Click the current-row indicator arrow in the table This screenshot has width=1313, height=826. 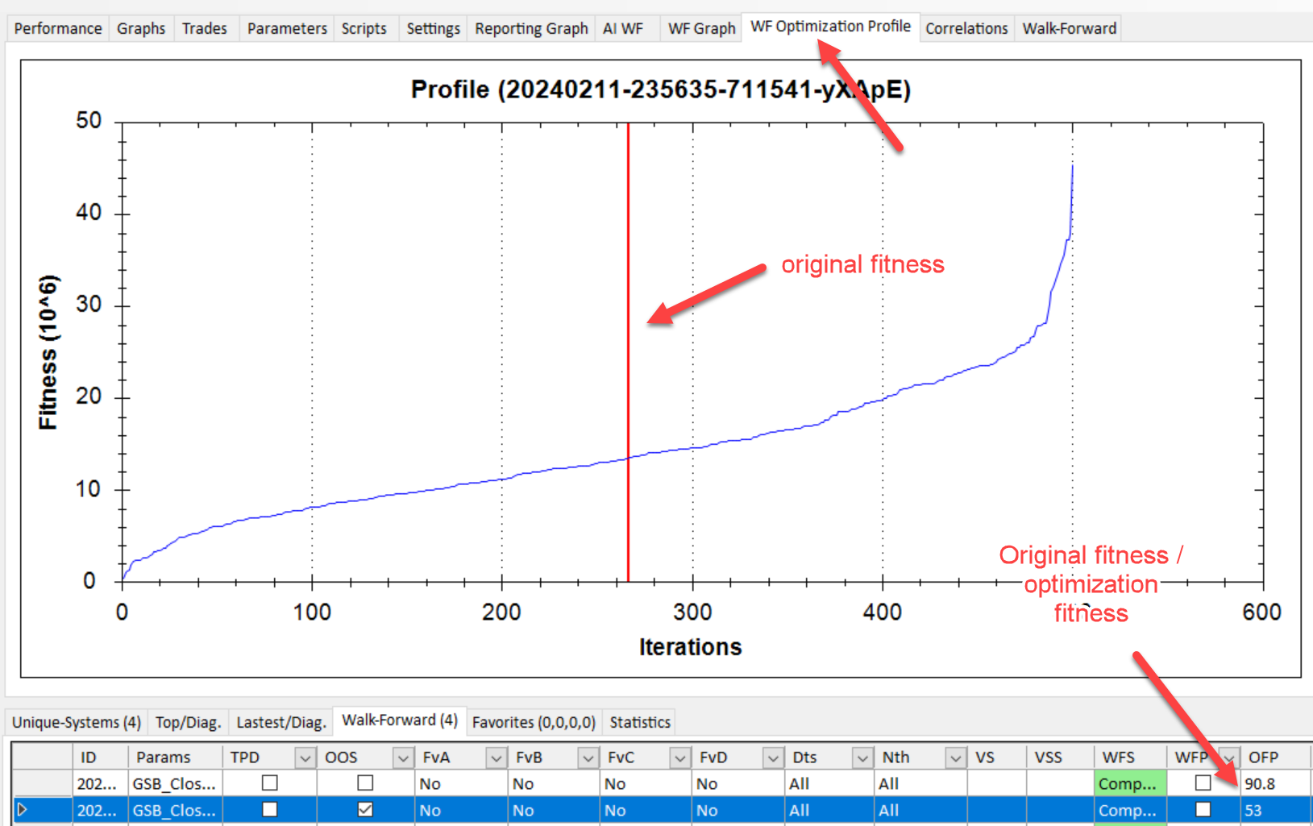pyautogui.click(x=22, y=810)
